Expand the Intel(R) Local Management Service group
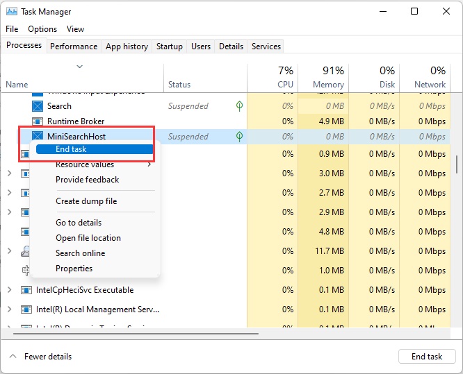The image size is (463, 374). (10, 309)
